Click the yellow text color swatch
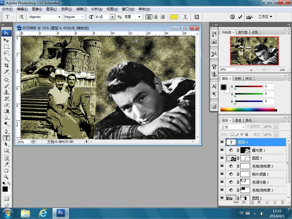Screen dimensions: 292x219 click(x=174, y=17)
